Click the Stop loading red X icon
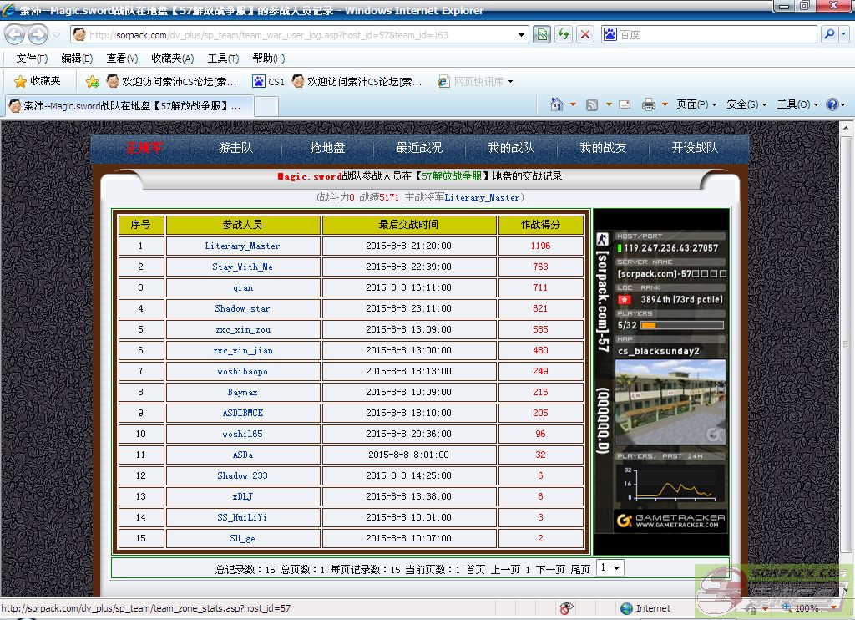 [585, 35]
